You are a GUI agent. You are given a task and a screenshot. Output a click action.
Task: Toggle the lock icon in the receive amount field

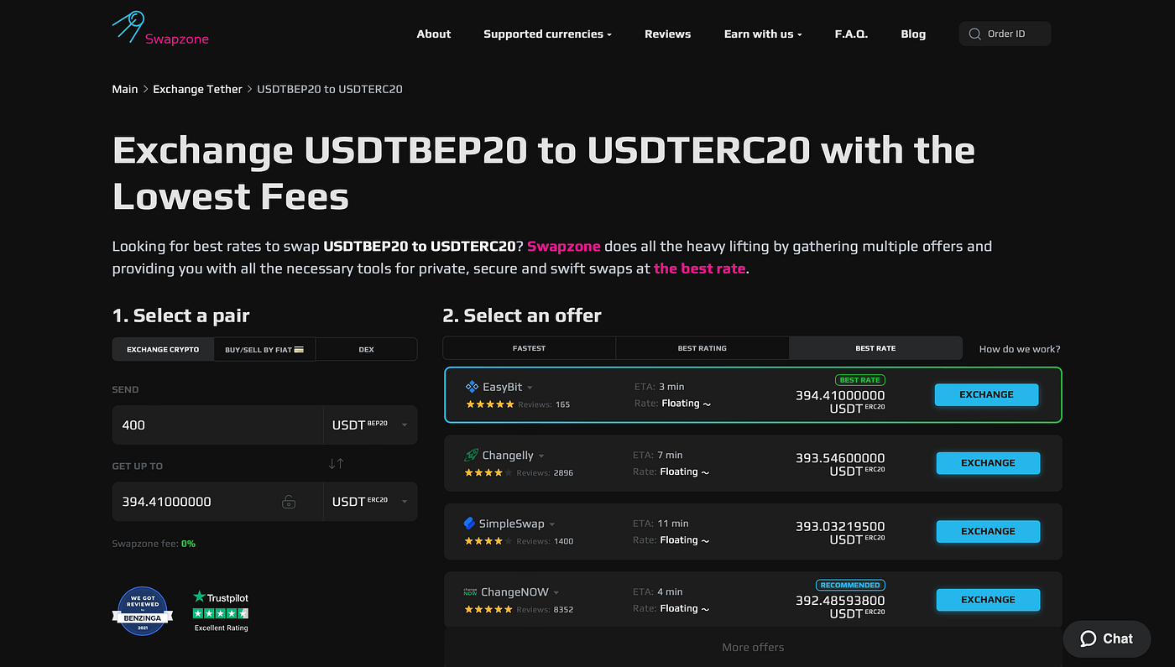pos(289,502)
